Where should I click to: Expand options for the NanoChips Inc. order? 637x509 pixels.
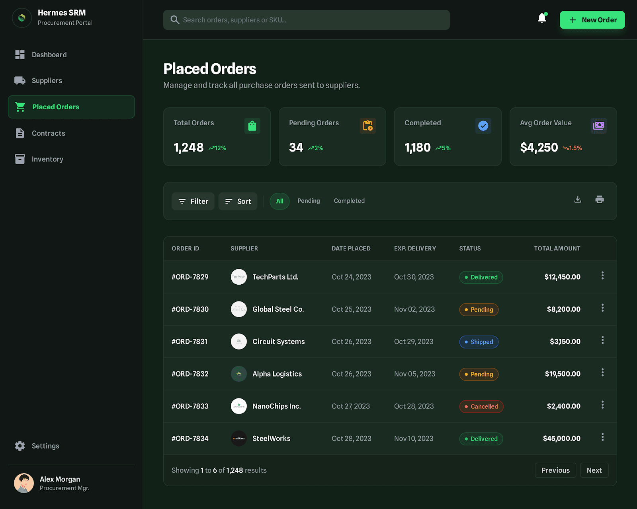tap(602, 405)
